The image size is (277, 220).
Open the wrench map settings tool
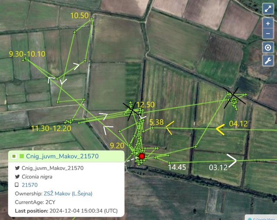268,61
